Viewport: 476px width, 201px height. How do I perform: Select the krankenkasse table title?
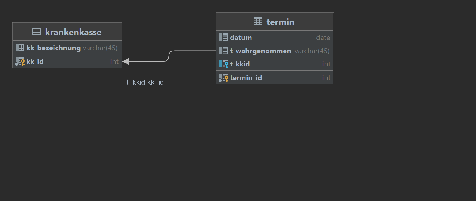coord(73,32)
